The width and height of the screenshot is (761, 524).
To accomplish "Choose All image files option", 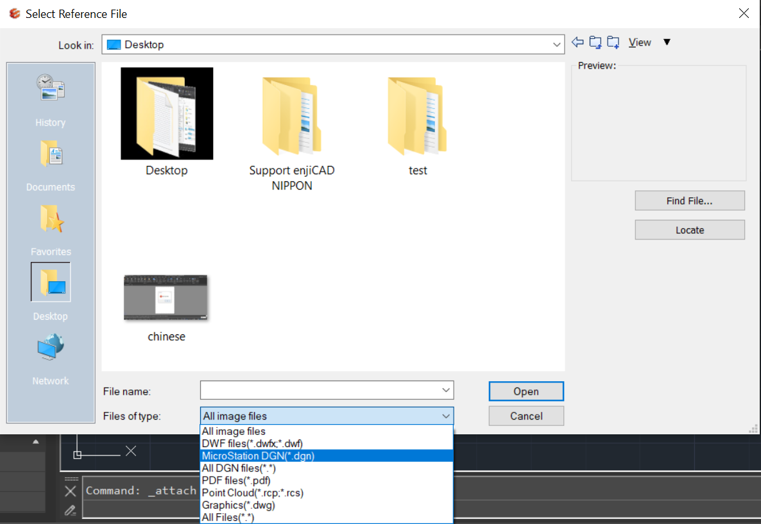I will (327, 431).
